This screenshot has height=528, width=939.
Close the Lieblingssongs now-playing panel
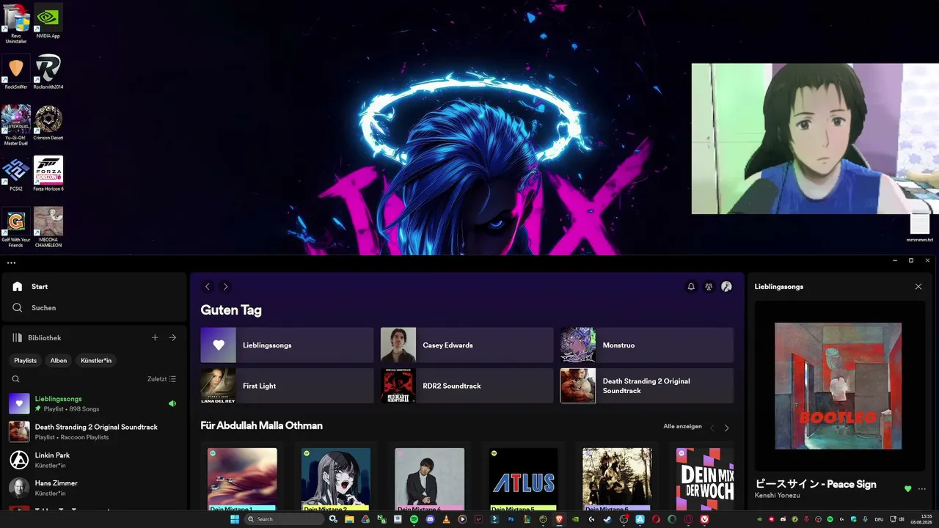point(918,287)
